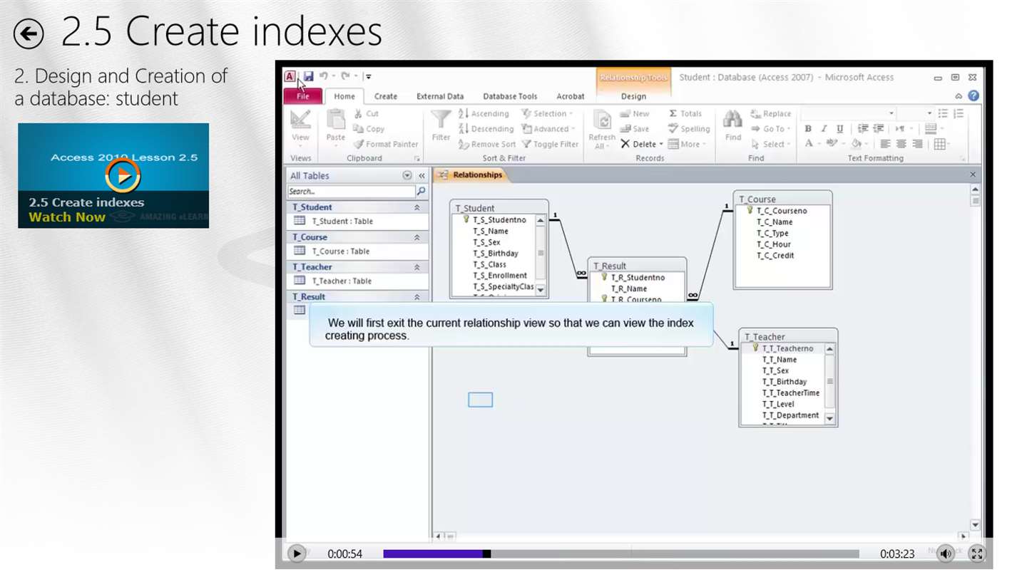Image resolution: width=1027 pixels, height=577 pixels.
Task: Open the Acrobat ribbon tab
Action: (571, 96)
